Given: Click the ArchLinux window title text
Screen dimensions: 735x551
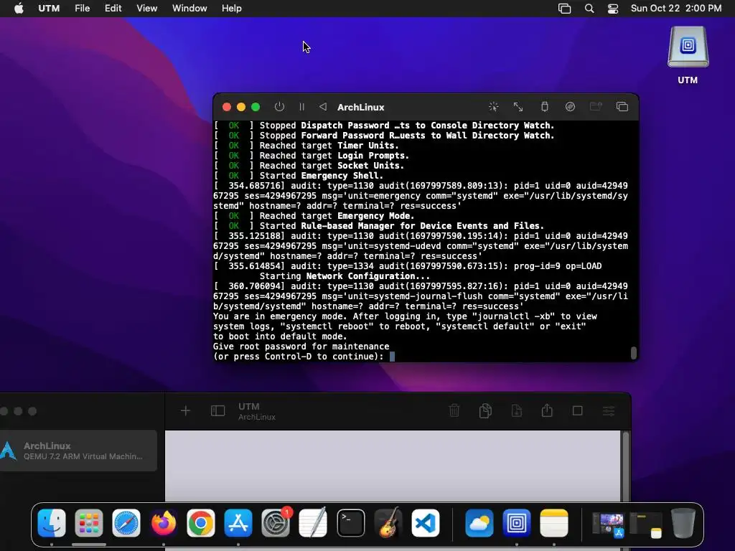Looking at the screenshot, I should (x=360, y=108).
